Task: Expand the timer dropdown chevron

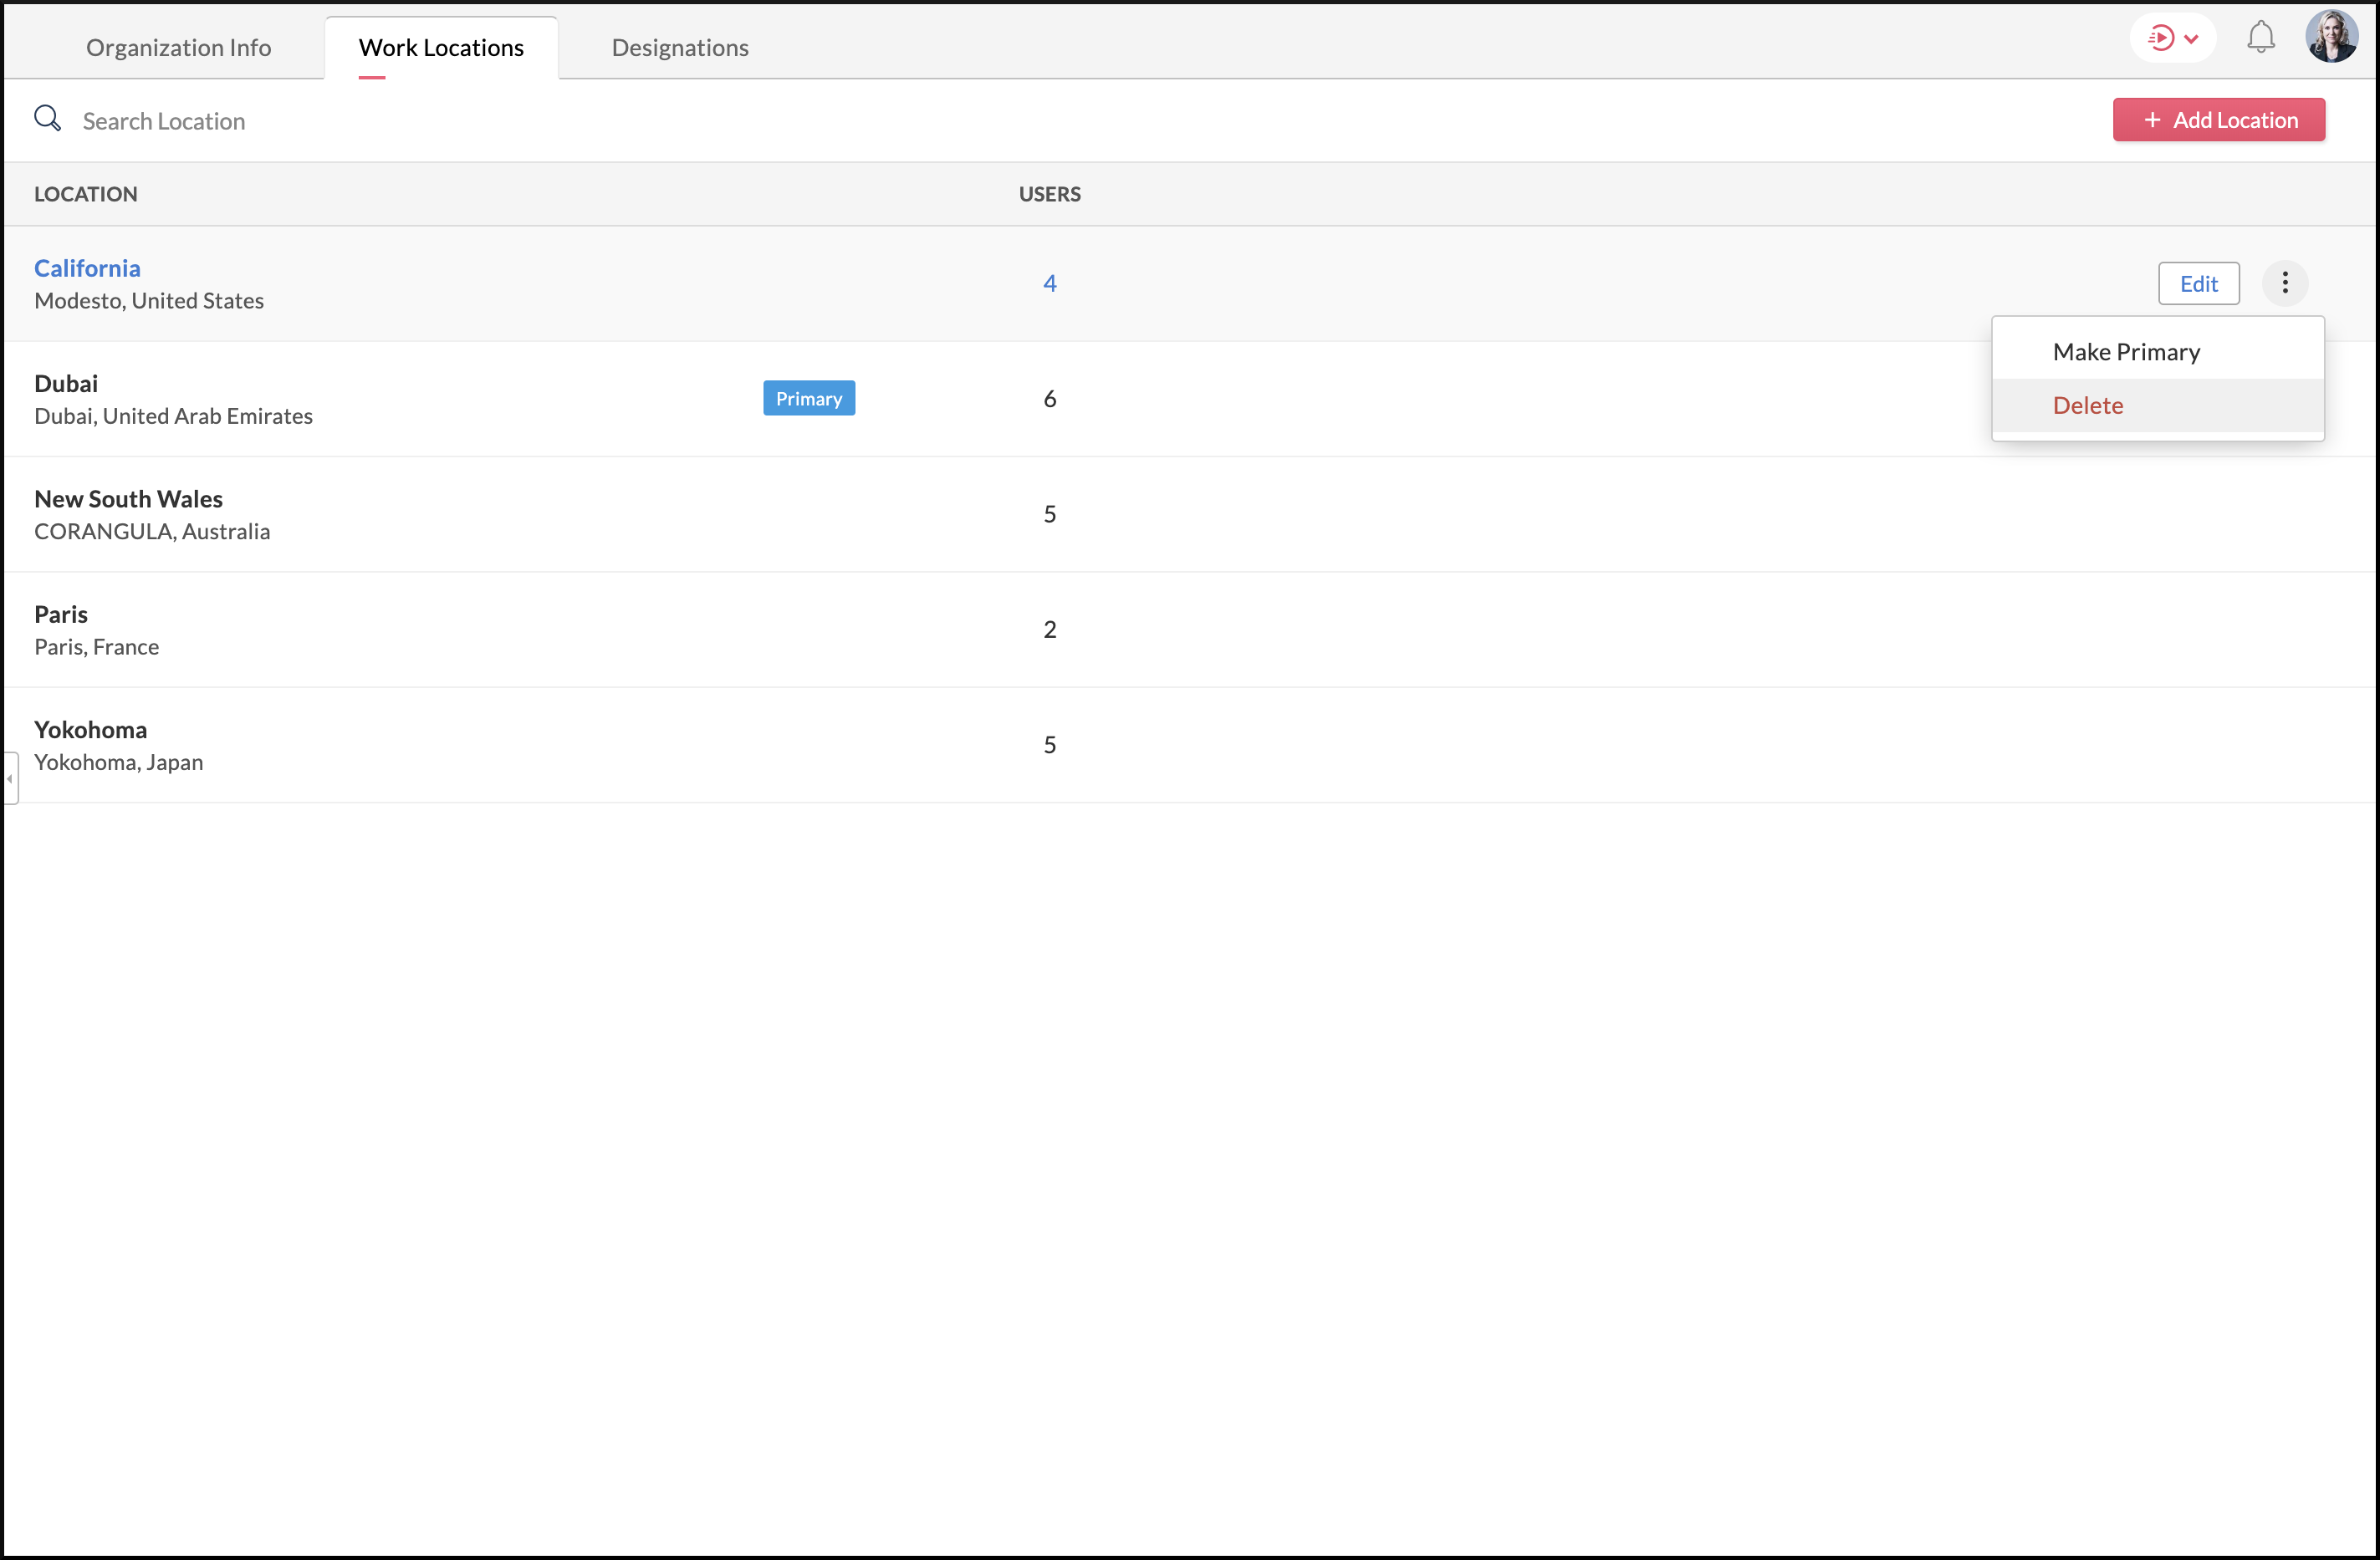Action: [2191, 39]
